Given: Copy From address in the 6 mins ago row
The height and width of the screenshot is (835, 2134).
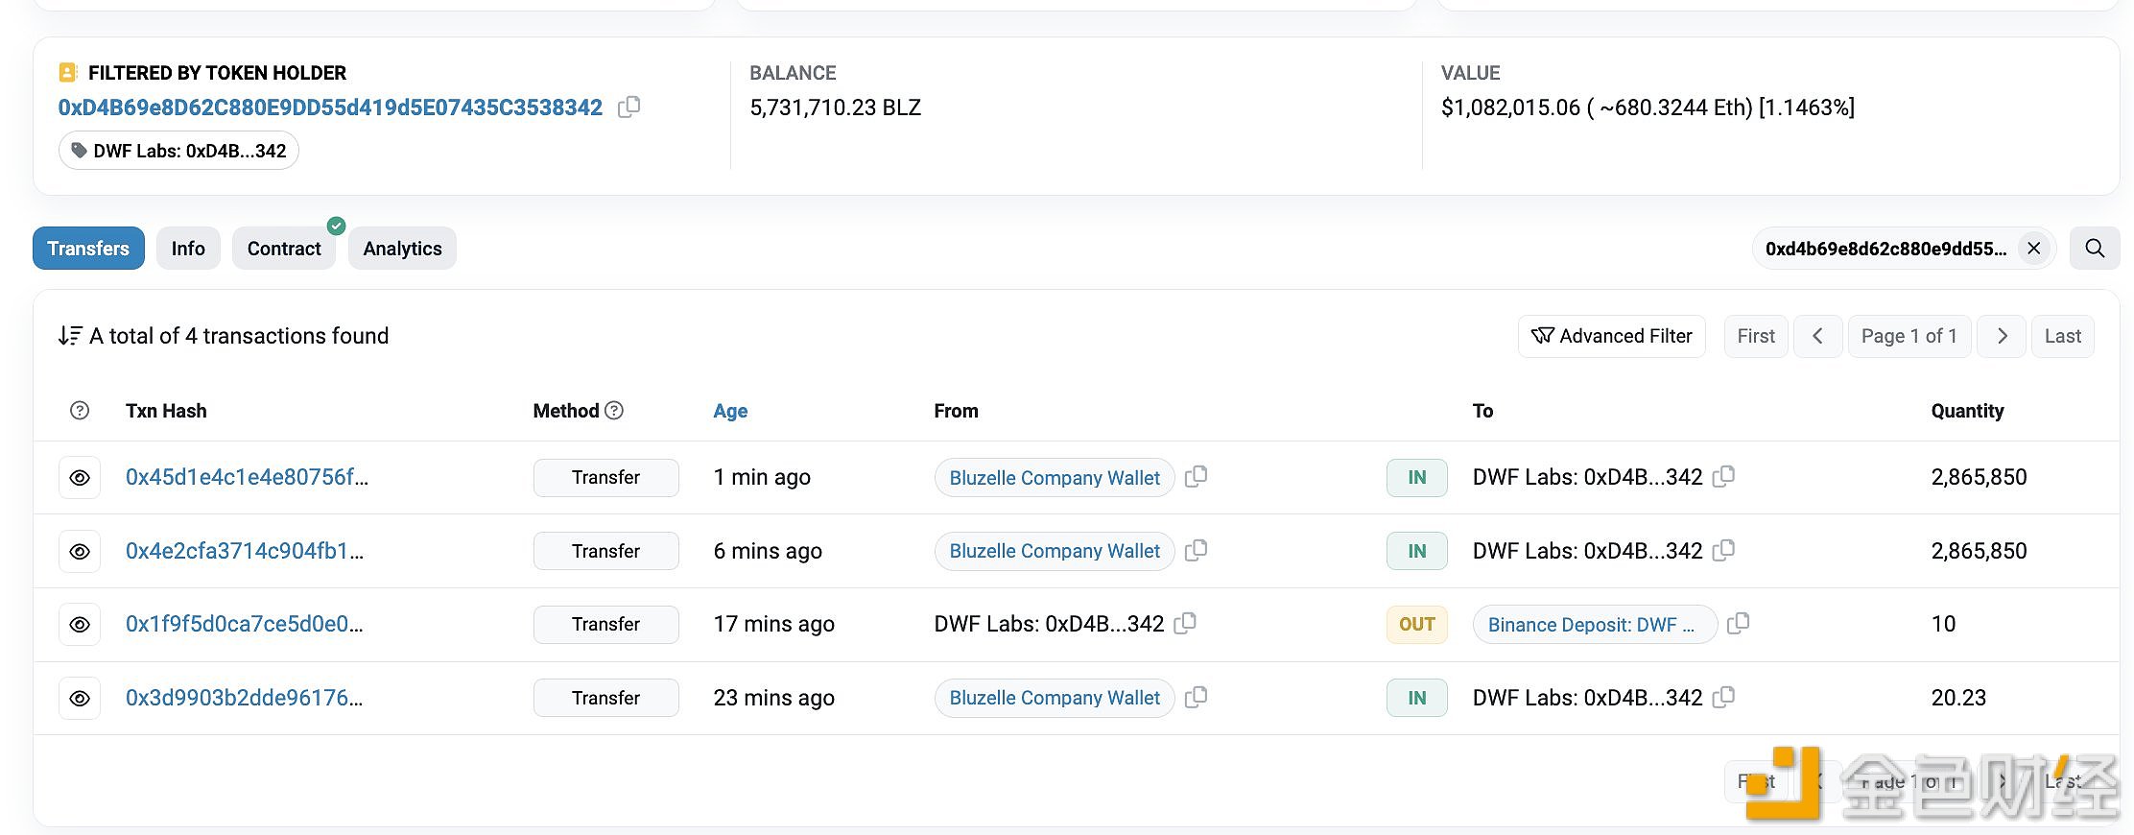Looking at the screenshot, I should [x=1196, y=551].
